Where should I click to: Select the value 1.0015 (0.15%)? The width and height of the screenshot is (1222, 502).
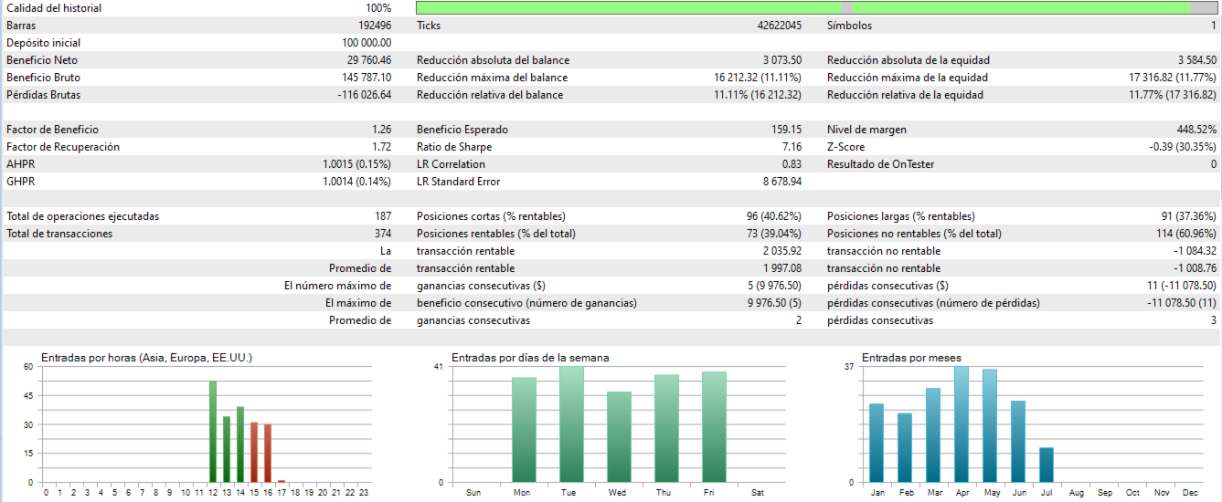click(x=357, y=164)
